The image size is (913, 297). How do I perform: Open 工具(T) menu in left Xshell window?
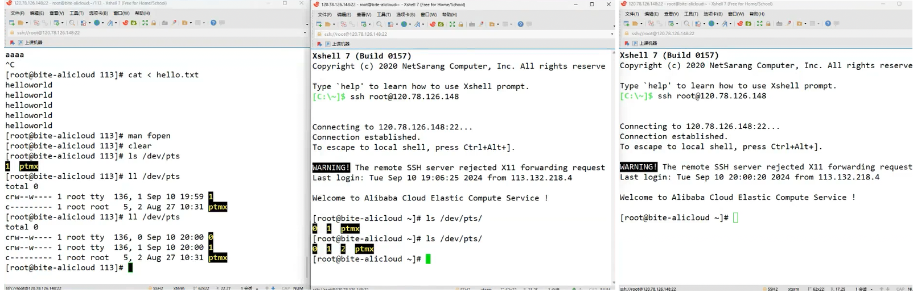76,13
